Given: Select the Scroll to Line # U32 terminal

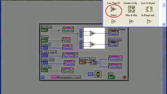Looking at the screenshot, I should [x=44, y=55].
